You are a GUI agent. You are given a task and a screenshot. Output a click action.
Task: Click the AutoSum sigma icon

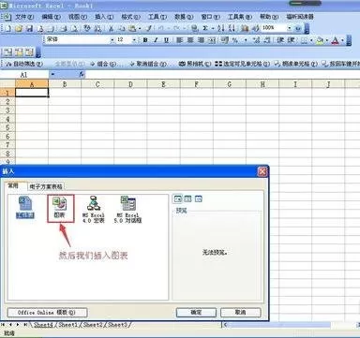click(x=205, y=28)
